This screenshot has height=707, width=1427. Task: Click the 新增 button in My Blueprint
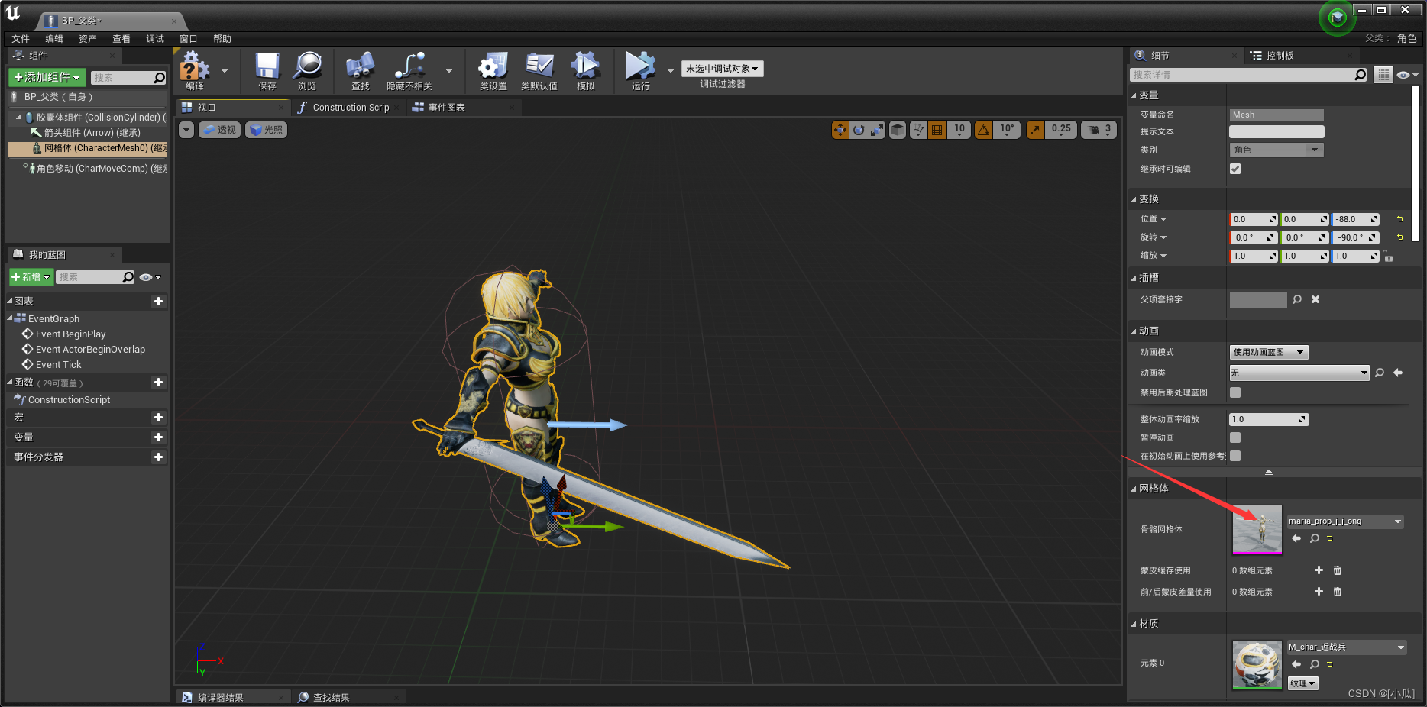pos(31,277)
